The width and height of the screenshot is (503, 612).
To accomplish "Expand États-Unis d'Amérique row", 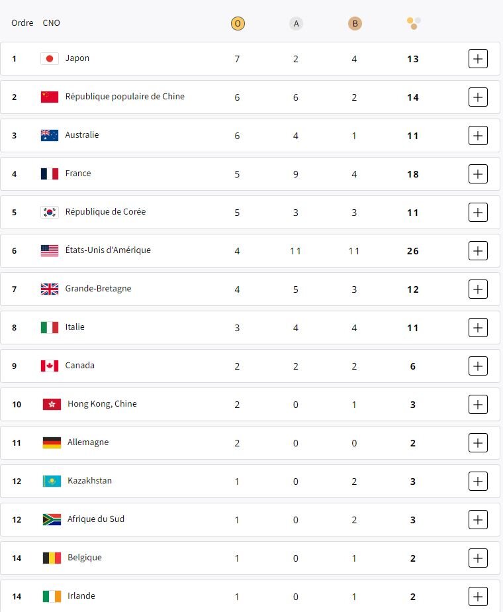I will tap(478, 251).
